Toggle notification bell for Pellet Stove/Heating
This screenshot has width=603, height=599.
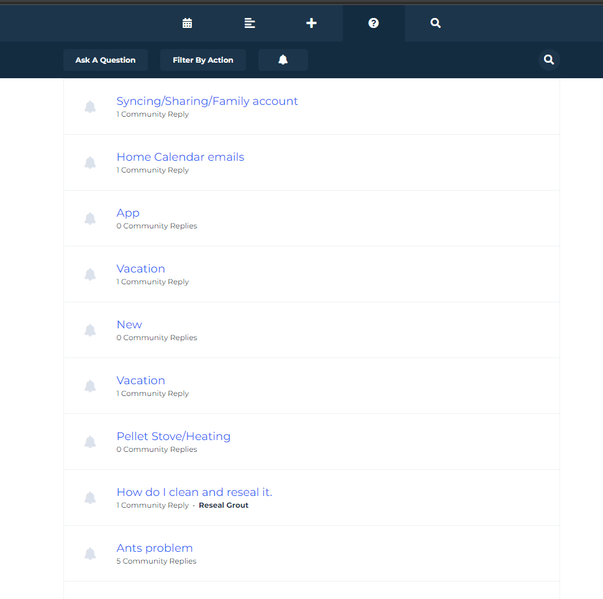click(90, 442)
